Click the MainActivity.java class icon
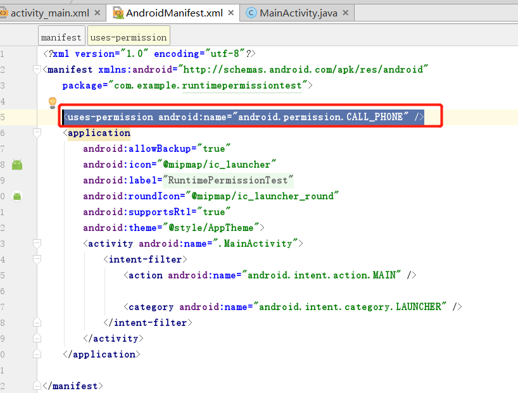The width and height of the screenshot is (518, 393). click(251, 13)
